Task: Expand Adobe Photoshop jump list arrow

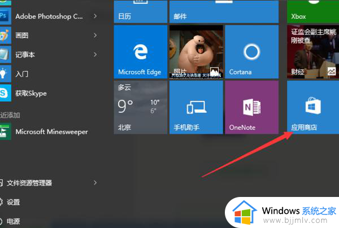Action: coord(95,16)
